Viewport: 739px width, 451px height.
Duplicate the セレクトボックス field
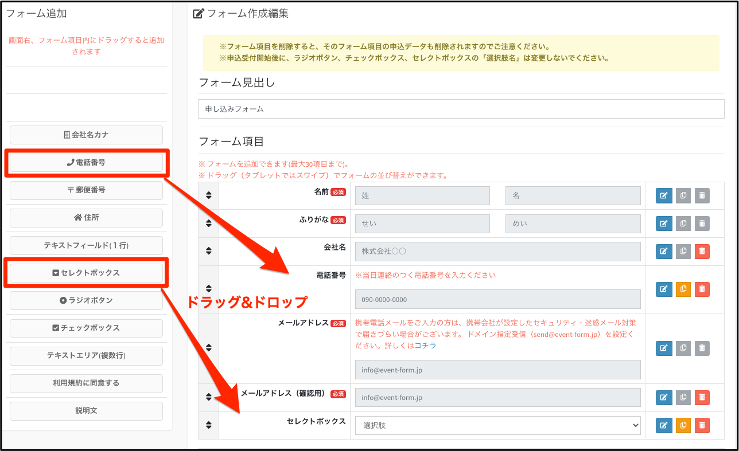pos(683,425)
